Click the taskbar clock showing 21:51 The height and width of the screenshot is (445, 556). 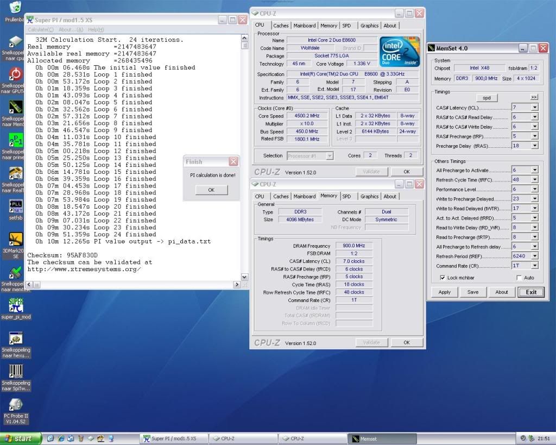(543, 438)
